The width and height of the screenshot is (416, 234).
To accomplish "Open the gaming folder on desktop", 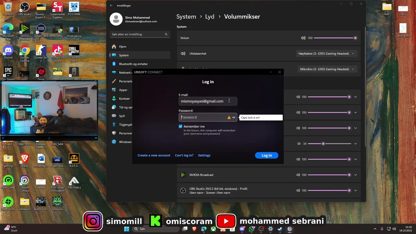I will [8, 161].
